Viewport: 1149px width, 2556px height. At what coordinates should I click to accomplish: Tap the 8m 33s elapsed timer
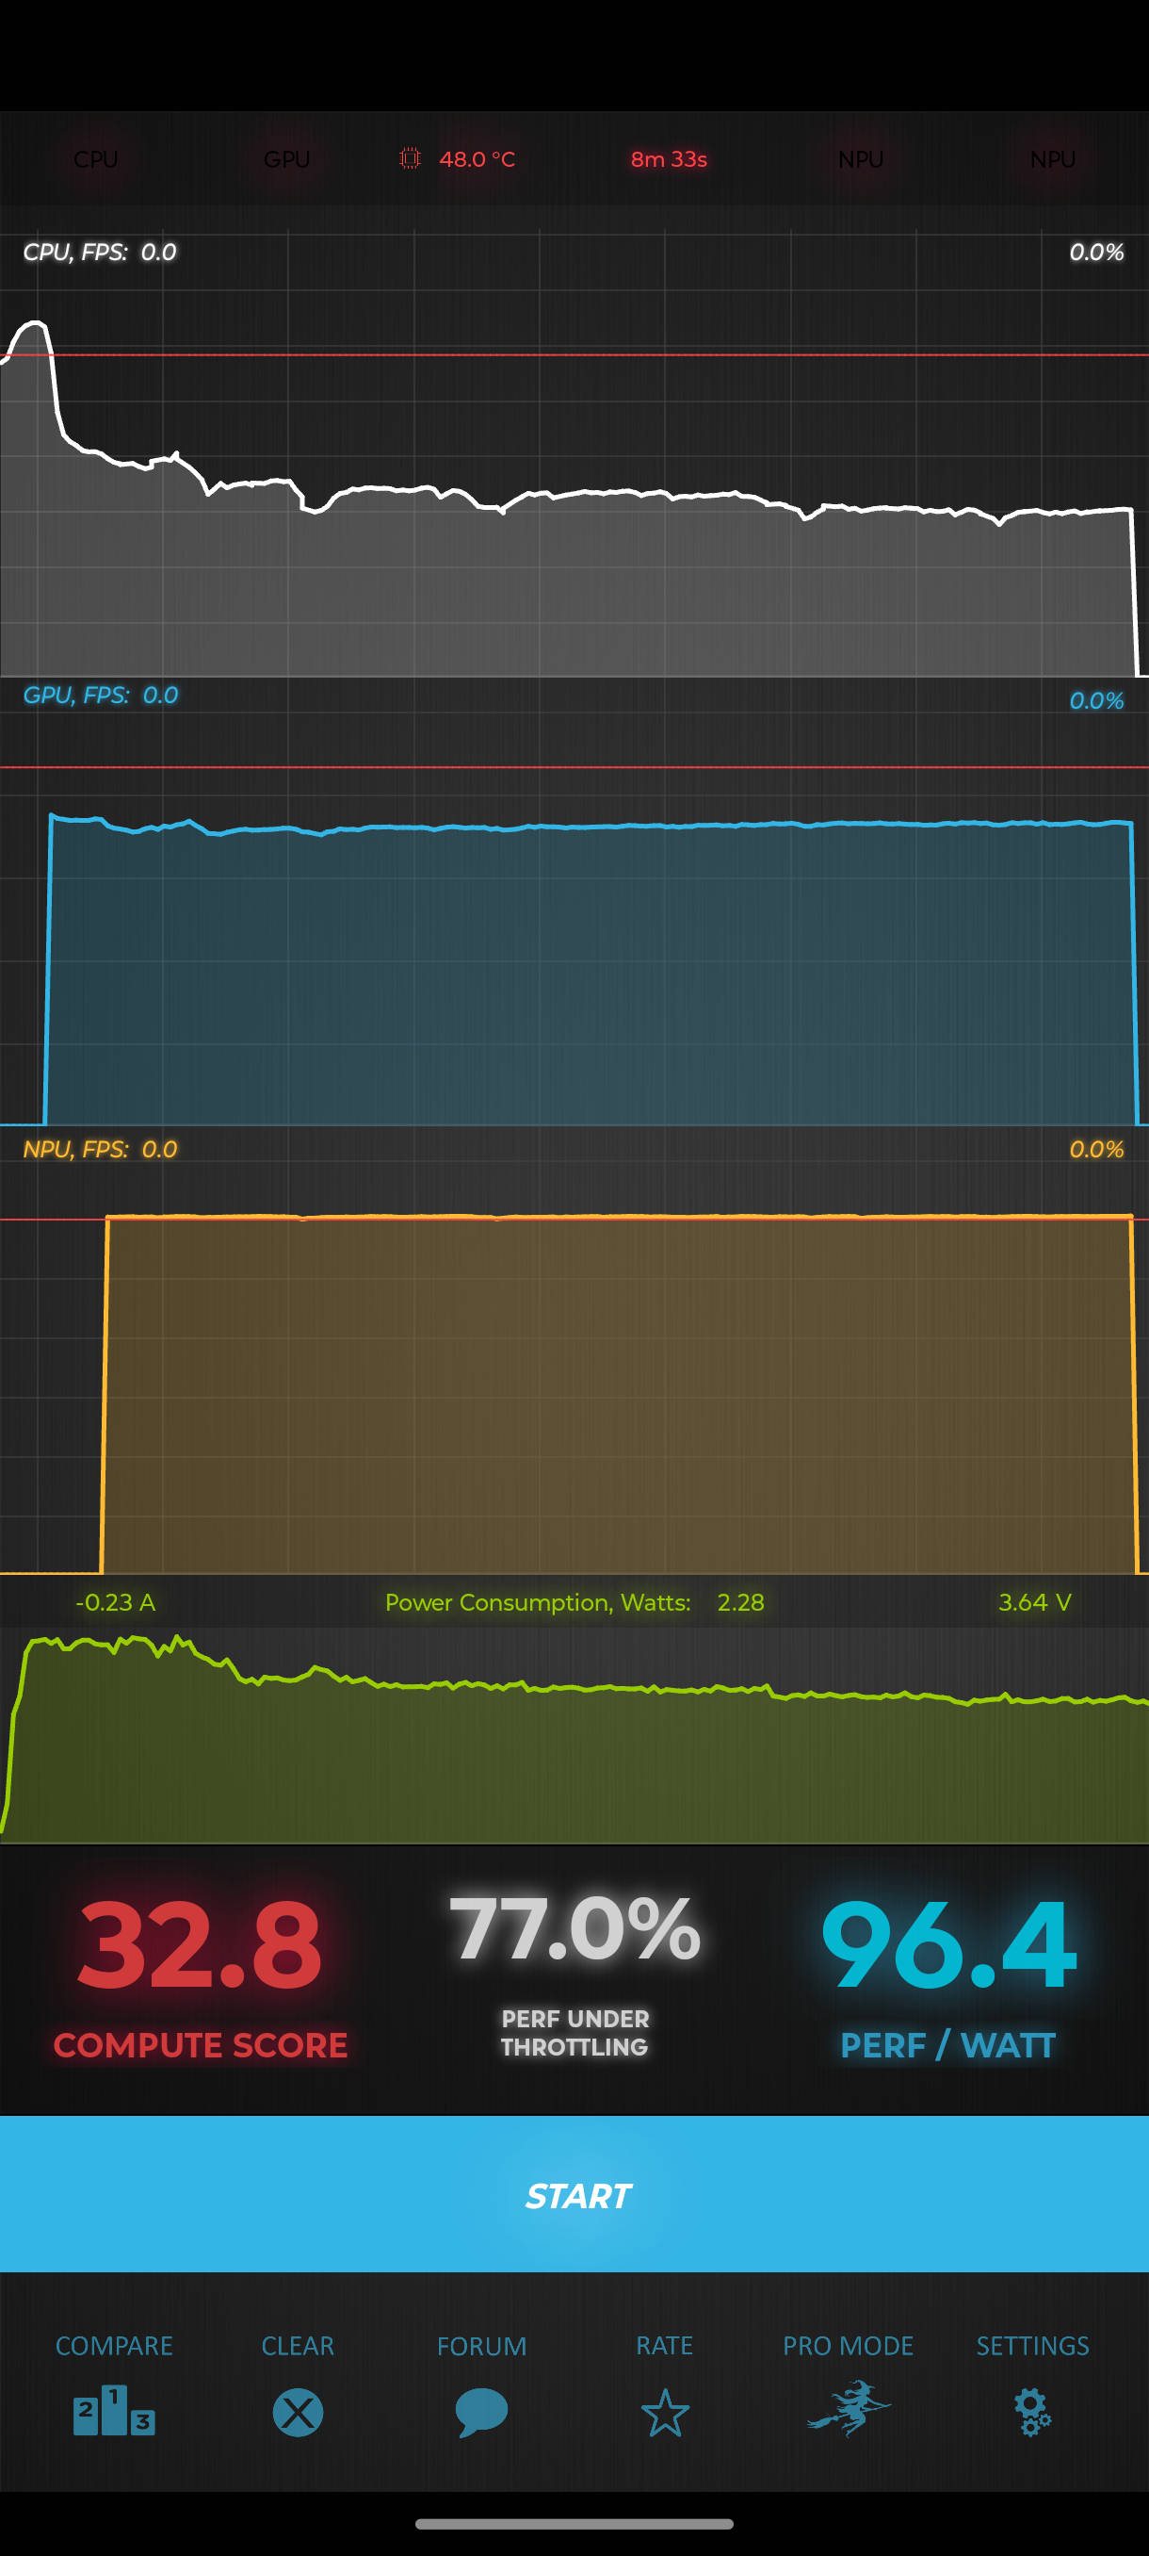668,160
